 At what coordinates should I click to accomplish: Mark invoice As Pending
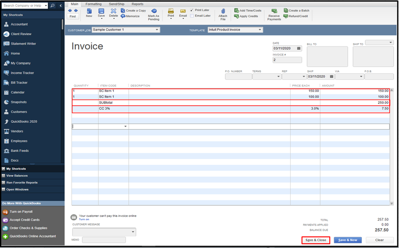click(154, 14)
